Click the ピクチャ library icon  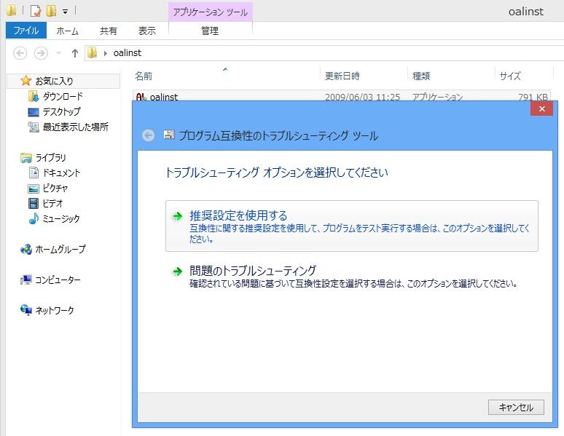pyautogui.click(x=33, y=189)
